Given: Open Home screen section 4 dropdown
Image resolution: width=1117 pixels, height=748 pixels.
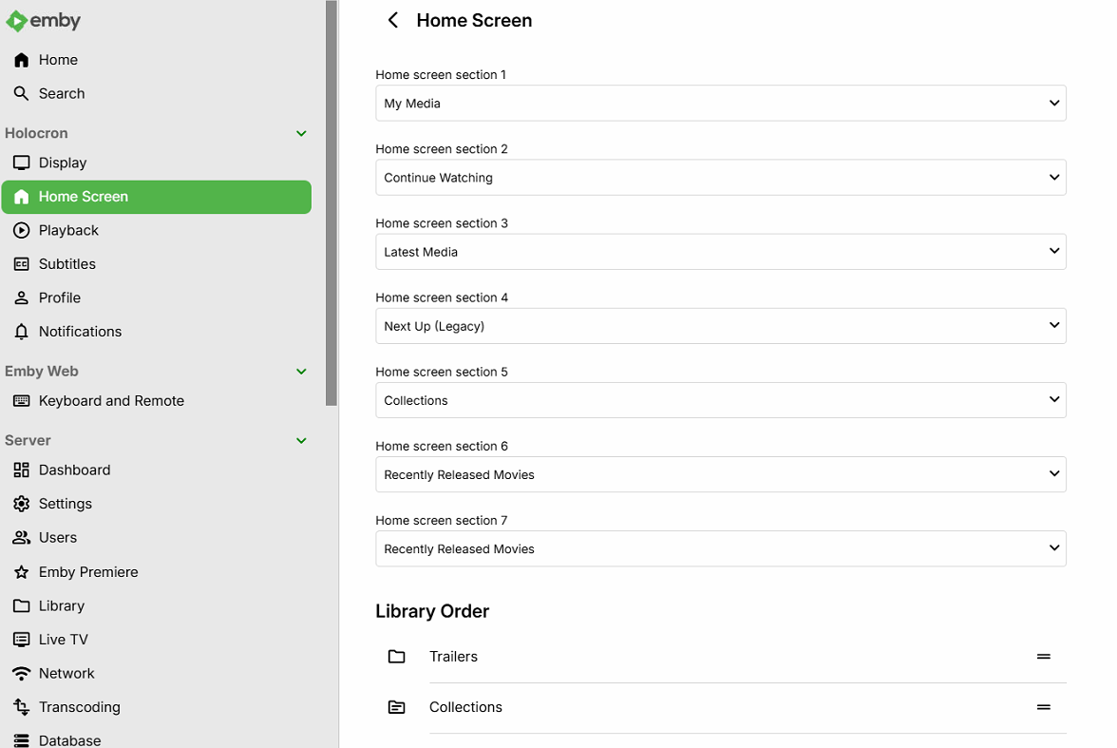Looking at the screenshot, I should (720, 326).
